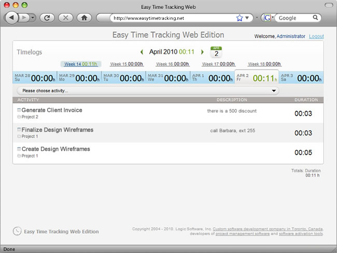
Task: Click the ACTIVITY column header
Action: (x=28, y=100)
